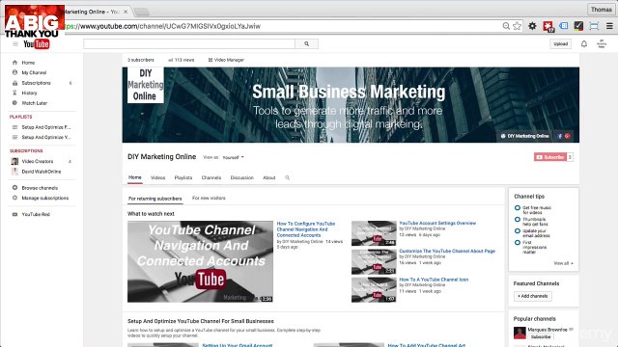Expand 'View all' channel tips
The height and width of the screenshot is (347, 618).
click(x=563, y=263)
